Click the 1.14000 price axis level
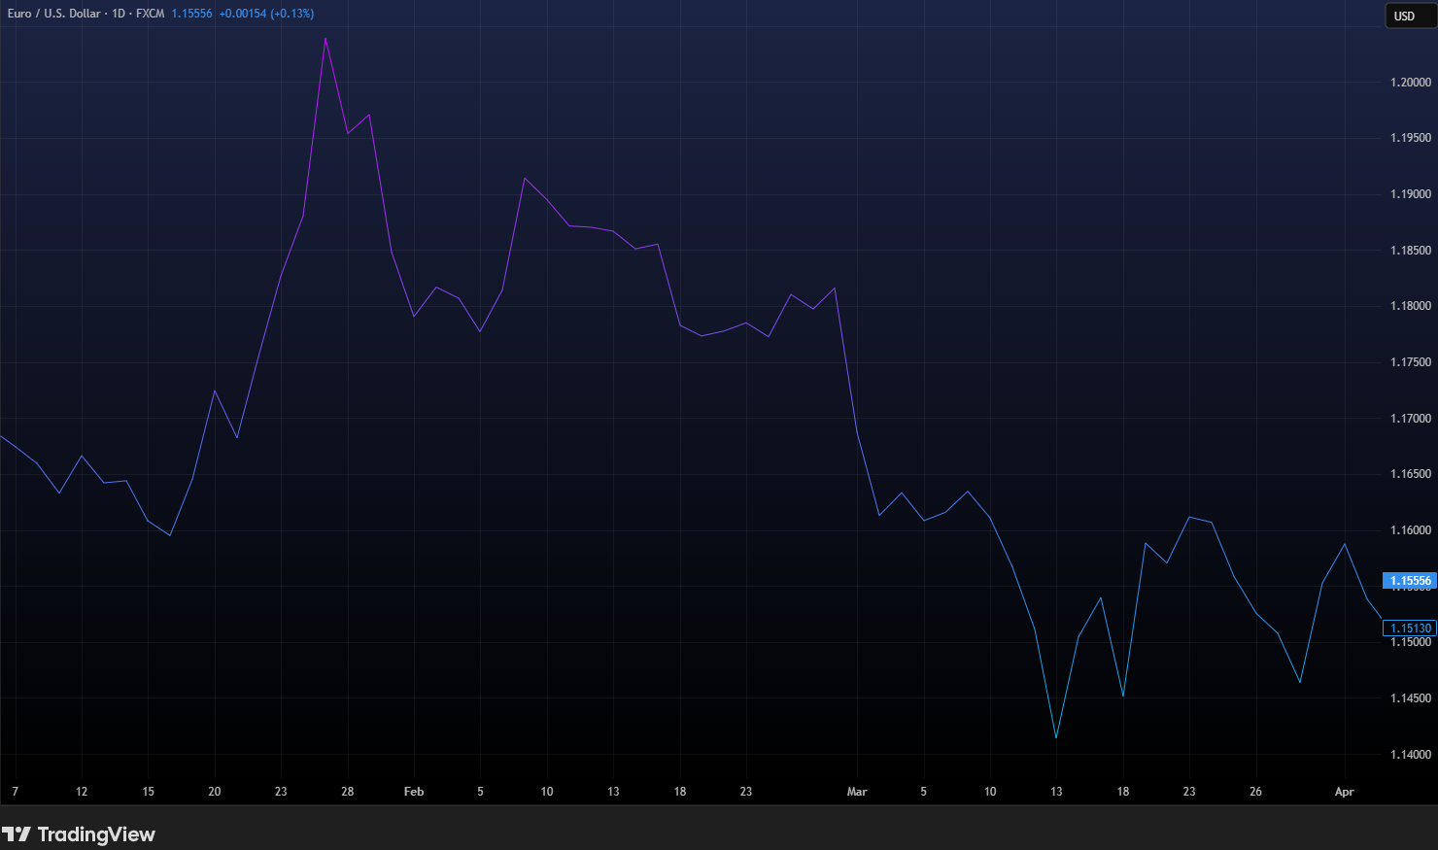Image resolution: width=1438 pixels, height=850 pixels. click(1410, 755)
